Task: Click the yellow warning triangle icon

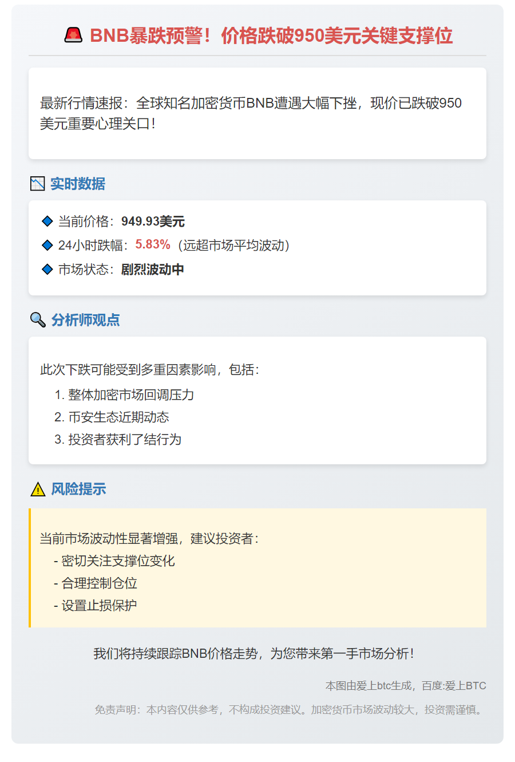Action: coord(38,489)
